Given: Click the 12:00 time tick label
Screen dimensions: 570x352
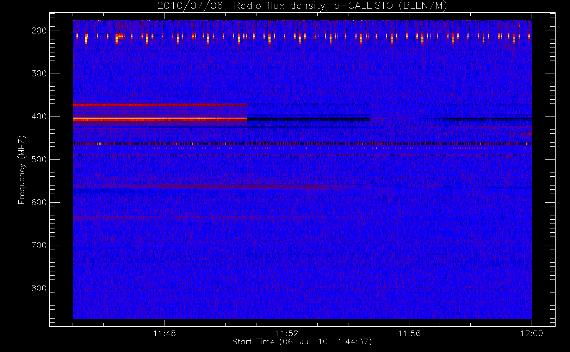Looking at the screenshot, I should tap(531, 333).
